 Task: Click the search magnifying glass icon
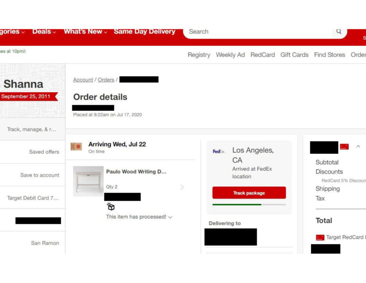click(339, 32)
